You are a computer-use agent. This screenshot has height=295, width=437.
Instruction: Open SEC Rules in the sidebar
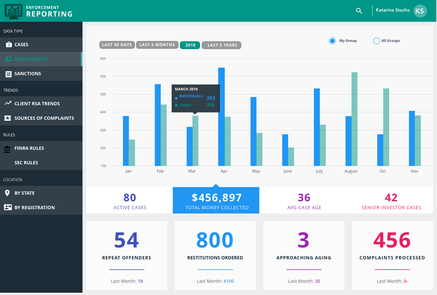pyautogui.click(x=26, y=163)
